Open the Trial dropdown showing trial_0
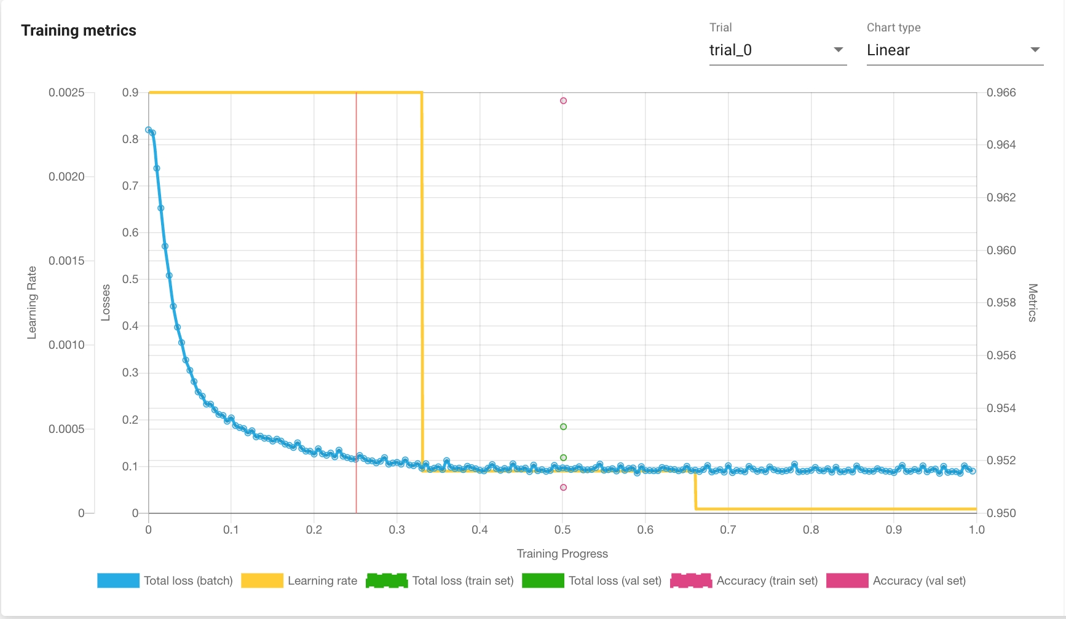 click(x=768, y=50)
